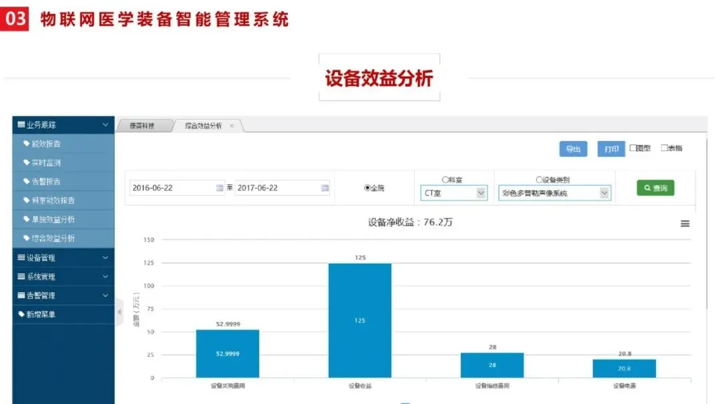Collapse the 业务跟踪 menu chevron
Viewport: 720px width, 404px height.
tap(105, 124)
